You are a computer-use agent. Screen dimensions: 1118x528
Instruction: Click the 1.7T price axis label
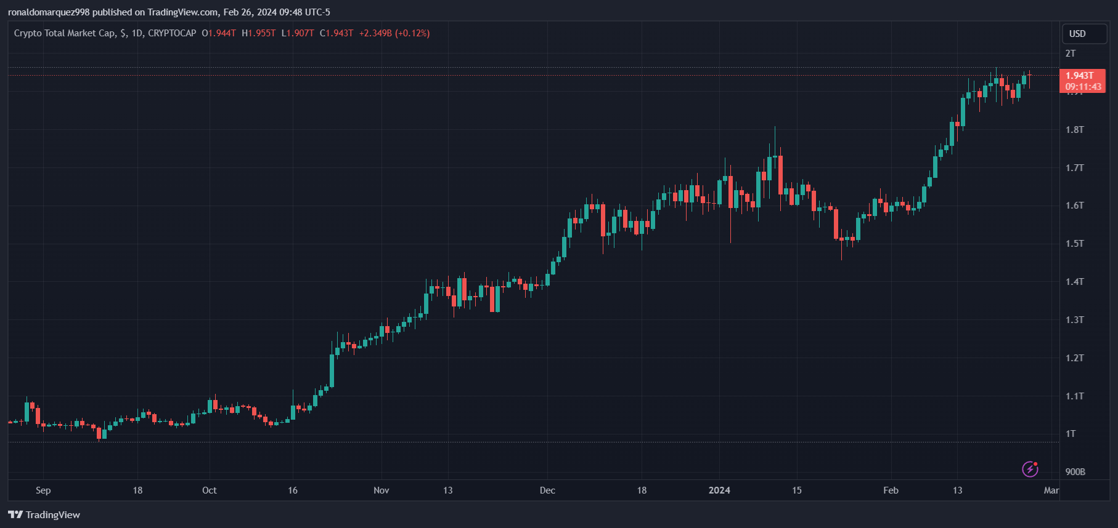coord(1075,168)
